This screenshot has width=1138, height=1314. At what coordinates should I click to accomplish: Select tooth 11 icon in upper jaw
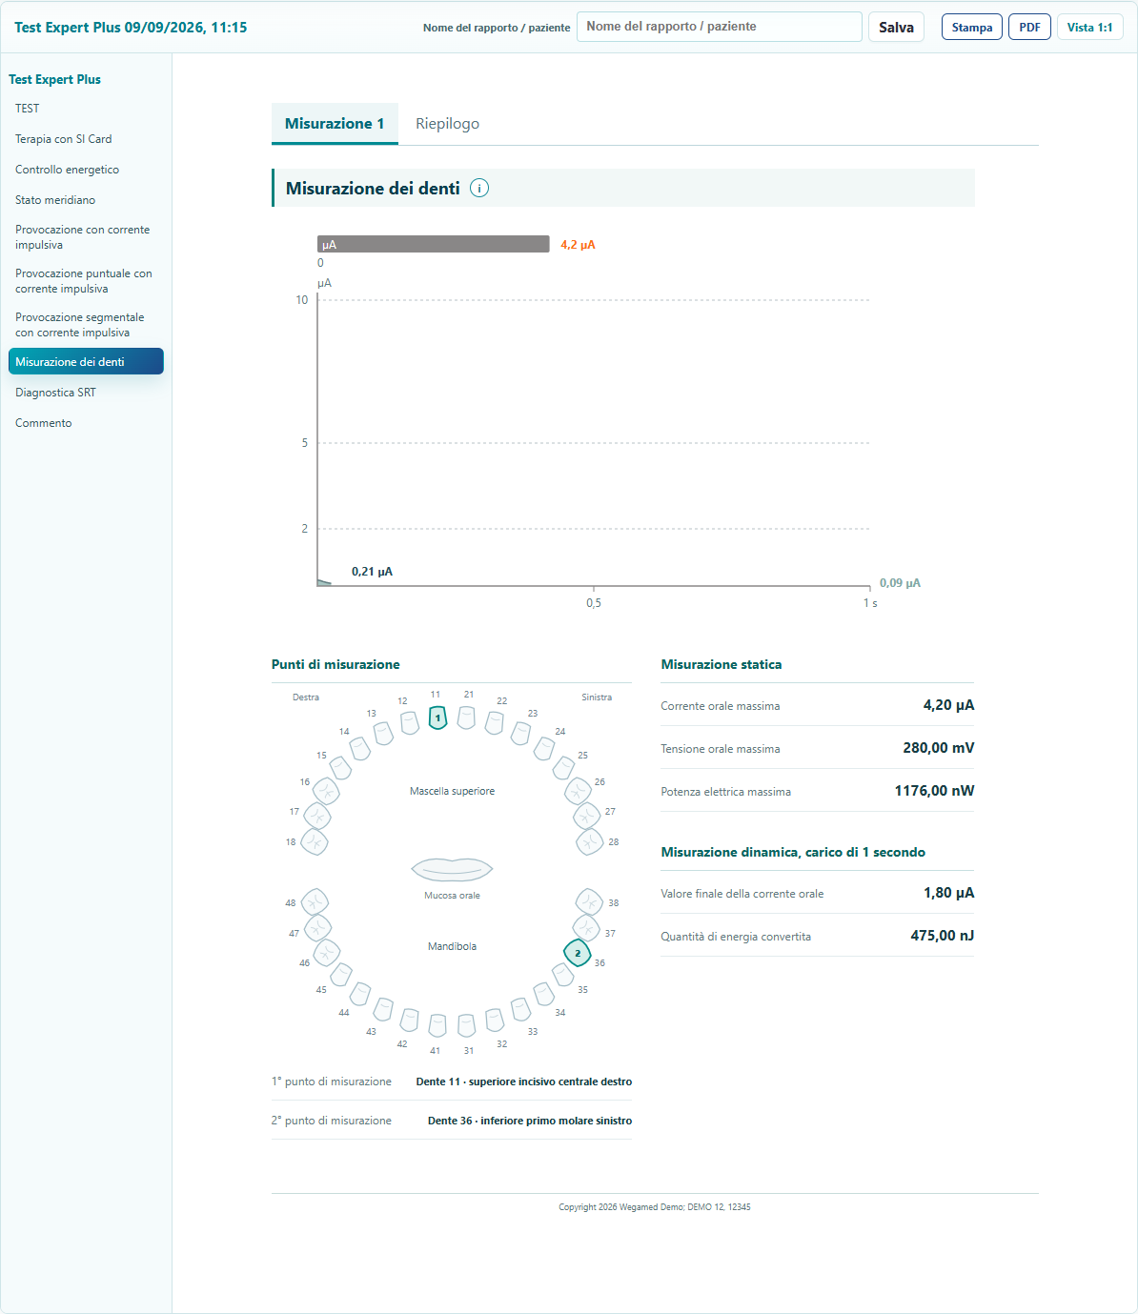pos(437,718)
